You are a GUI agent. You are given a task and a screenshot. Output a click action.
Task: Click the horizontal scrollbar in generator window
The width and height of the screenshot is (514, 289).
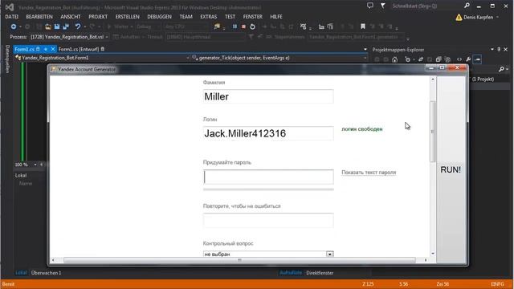239,260
